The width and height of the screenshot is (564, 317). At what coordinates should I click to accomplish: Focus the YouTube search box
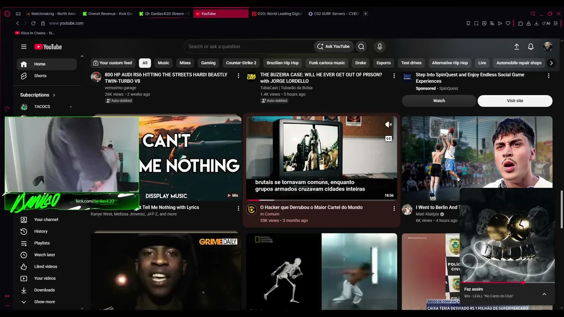pyautogui.click(x=248, y=47)
